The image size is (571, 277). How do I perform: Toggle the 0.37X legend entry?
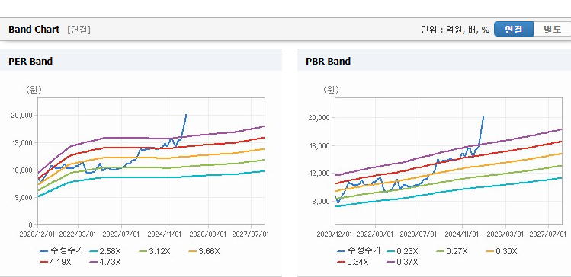pos(403,262)
